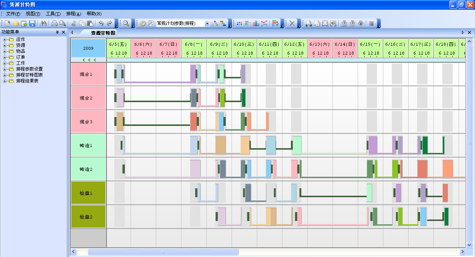475x257 pixels.
Task: Click the print preview icon
Action: 62,23
